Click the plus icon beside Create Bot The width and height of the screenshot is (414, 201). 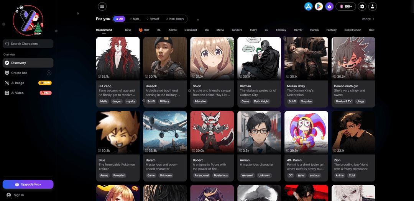click(49, 73)
